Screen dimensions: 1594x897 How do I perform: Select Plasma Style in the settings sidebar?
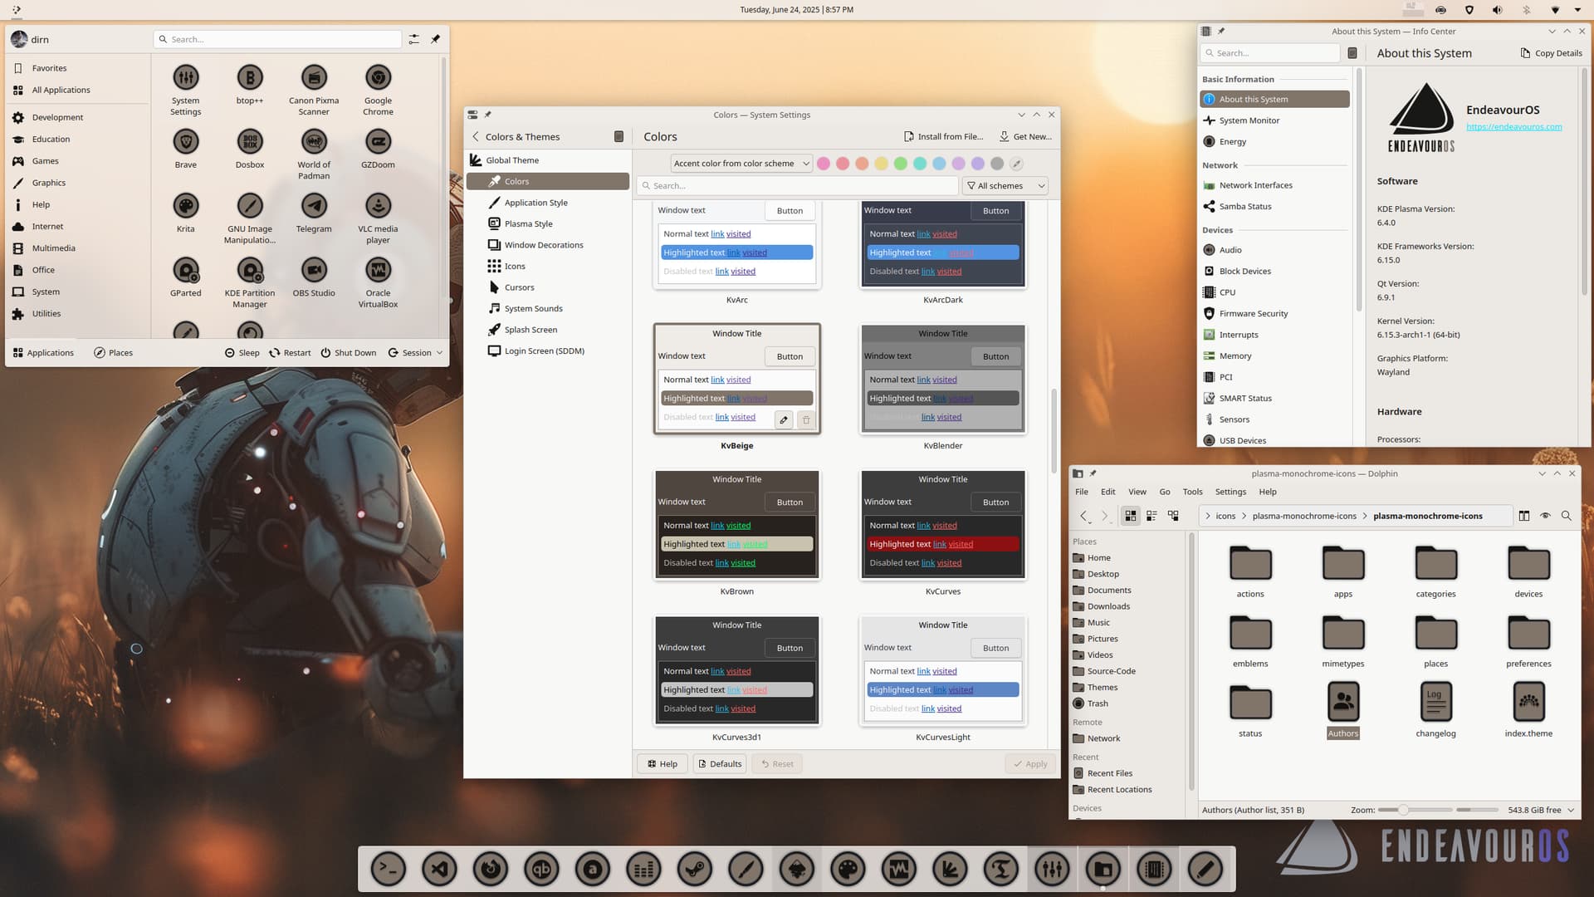[528, 224]
